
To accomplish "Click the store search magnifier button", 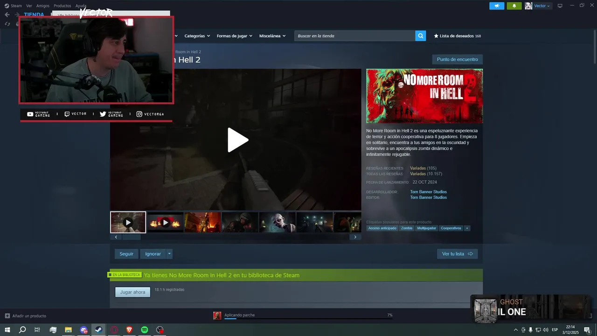I will (x=421, y=36).
